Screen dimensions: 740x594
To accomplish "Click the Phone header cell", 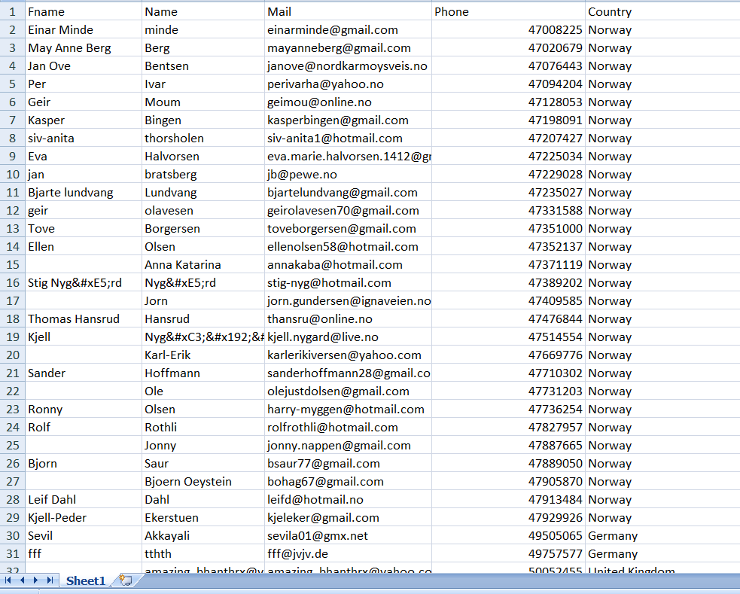I will [508, 11].
